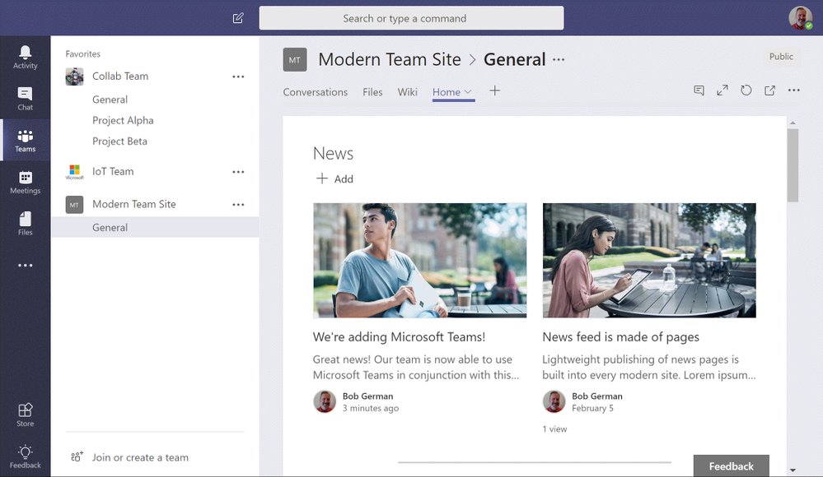Open the Project Beta channel
Image resolution: width=823 pixels, height=477 pixels.
119,141
